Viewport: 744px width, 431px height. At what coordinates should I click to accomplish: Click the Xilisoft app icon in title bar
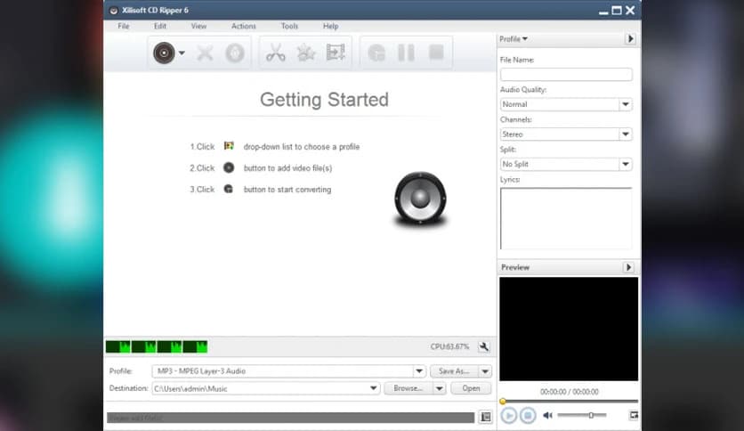113,11
